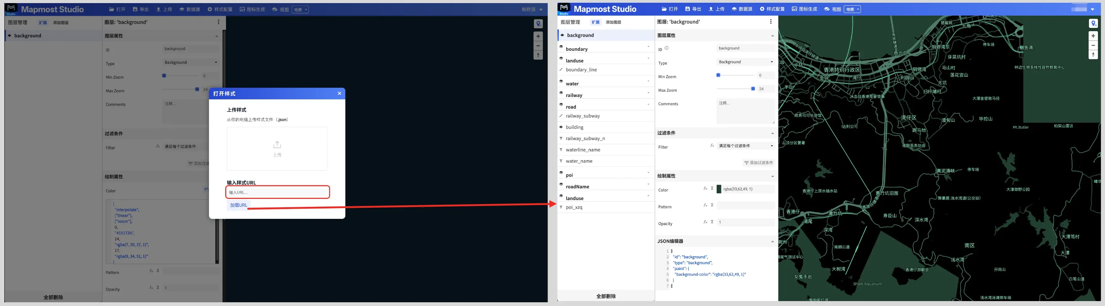This screenshot has height=306, width=1105.
Task: Zoom out on the Hong Kong map
Action: click(x=1093, y=45)
